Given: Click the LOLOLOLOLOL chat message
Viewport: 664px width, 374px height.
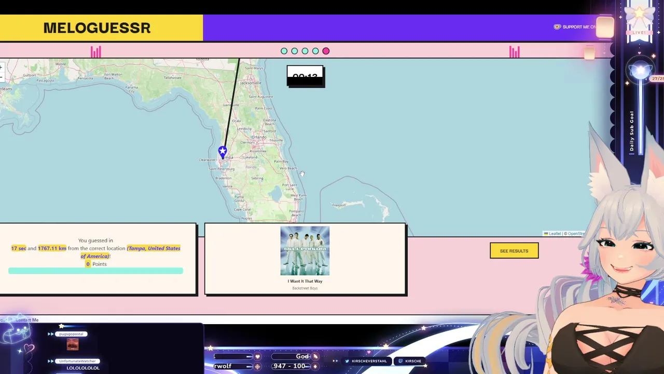Looking at the screenshot, I should pyautogui.click(x=83, y=368).
